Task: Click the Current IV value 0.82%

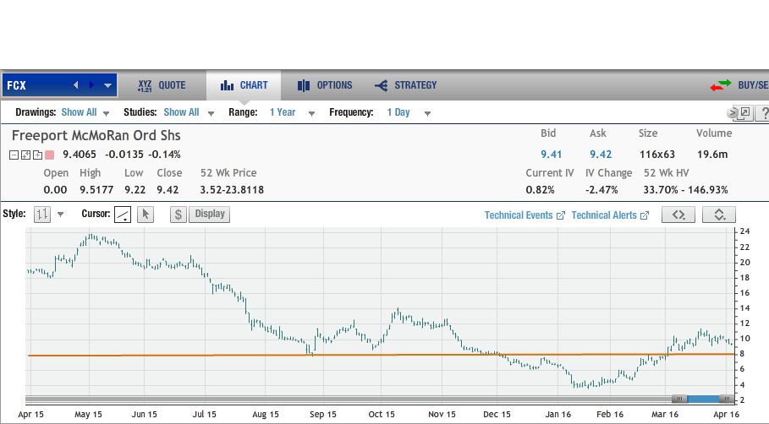Action: click(540, 190)
